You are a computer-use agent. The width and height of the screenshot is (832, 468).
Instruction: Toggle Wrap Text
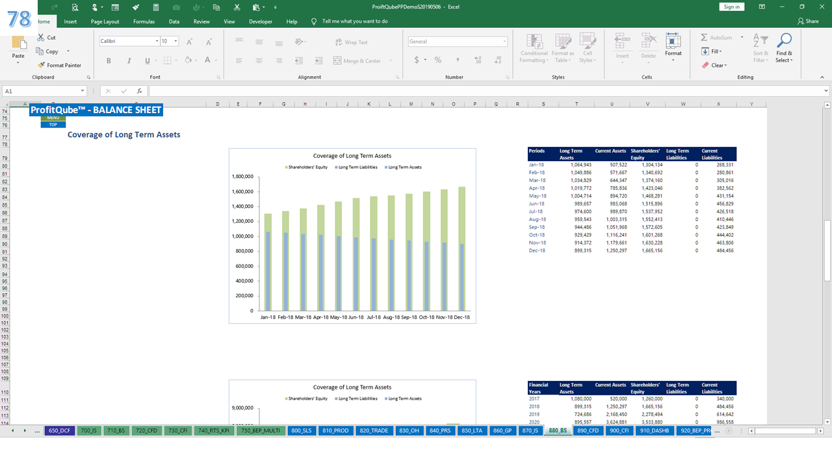351,42
